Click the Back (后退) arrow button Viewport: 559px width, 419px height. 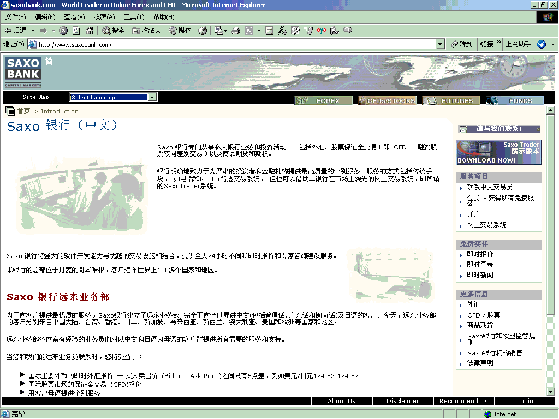(x=16, y=31)
